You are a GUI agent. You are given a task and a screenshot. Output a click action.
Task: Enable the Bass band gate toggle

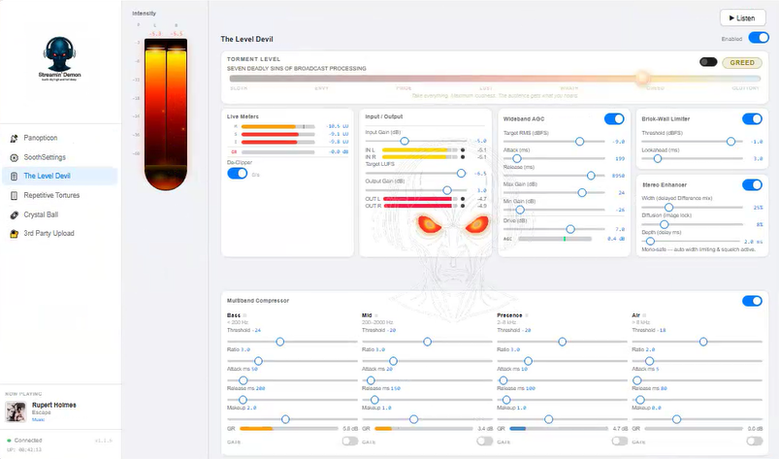point(350,442)
